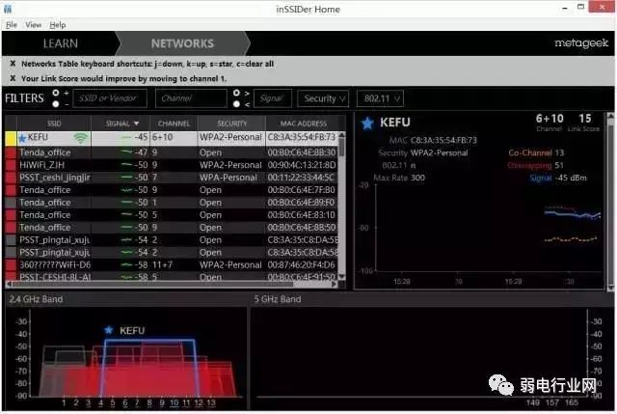Switch to the LEARN tab
The height and width of the screenshot is (414, 617).
point(60,43)
